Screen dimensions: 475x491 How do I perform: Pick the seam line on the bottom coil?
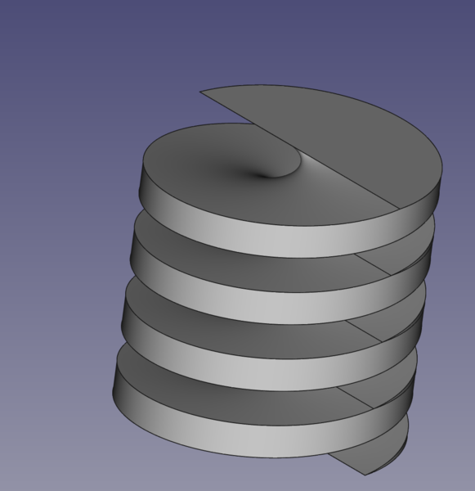click(x=355, y=398)
